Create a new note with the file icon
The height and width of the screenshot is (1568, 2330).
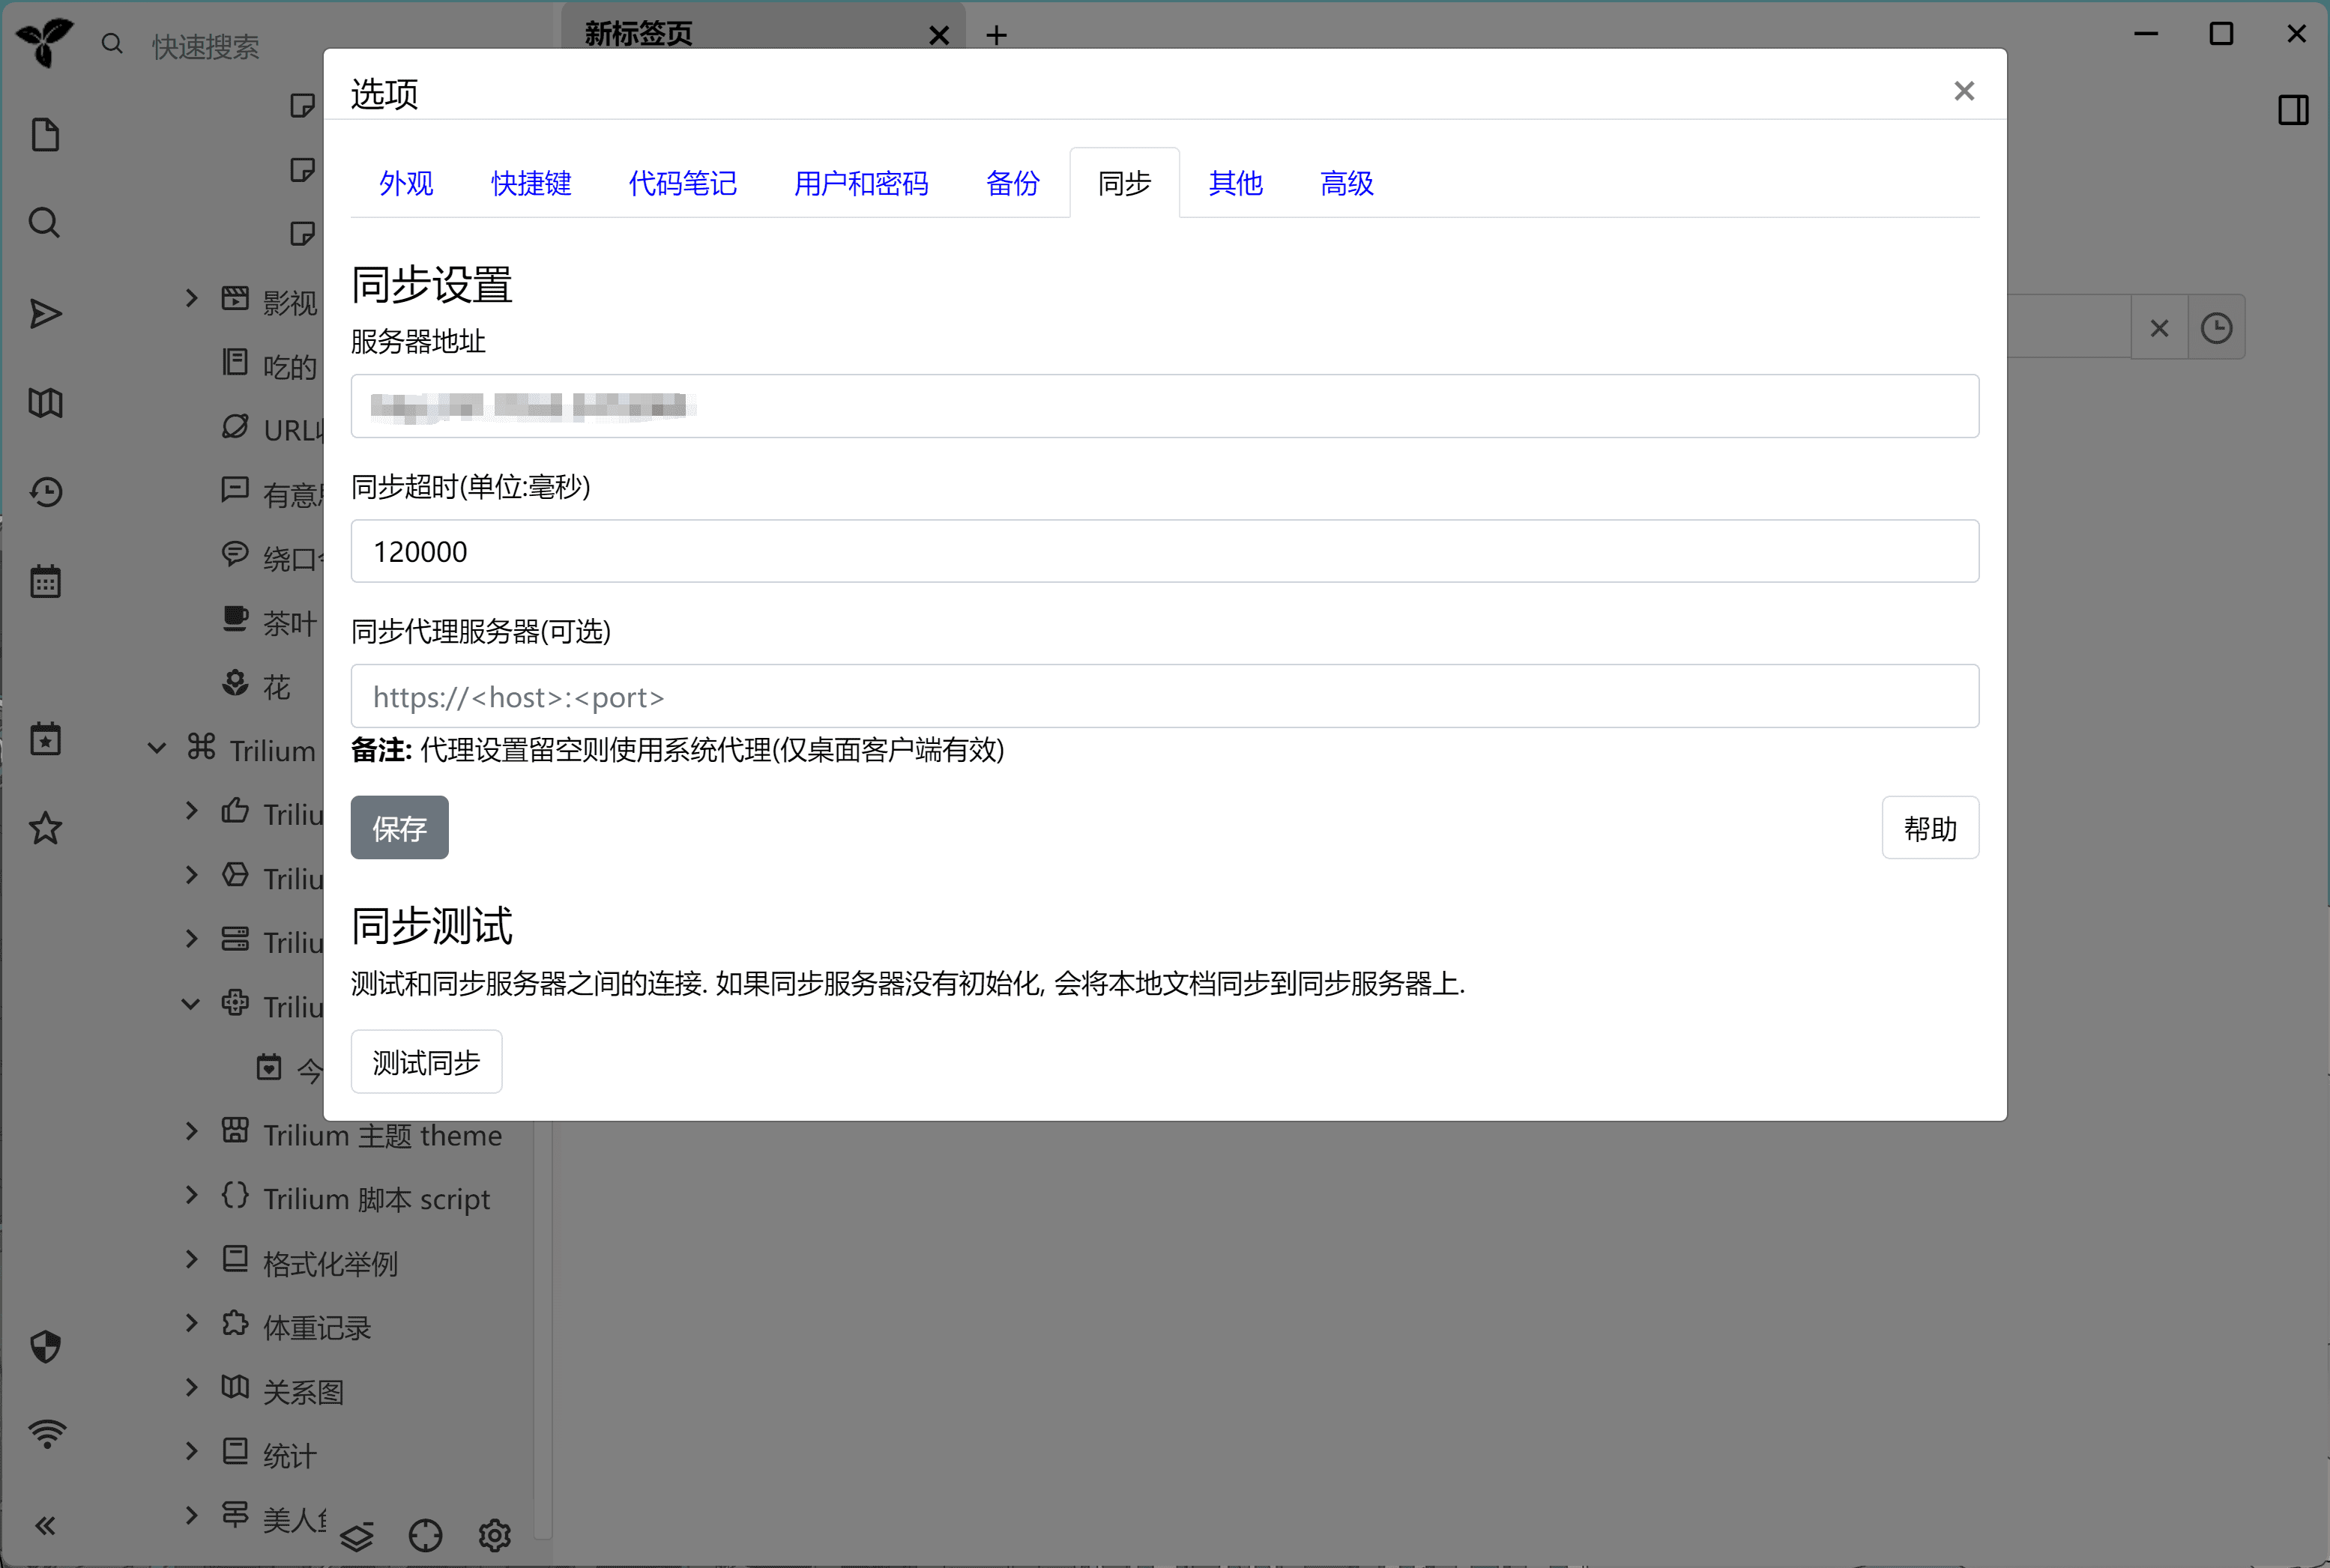46,135
